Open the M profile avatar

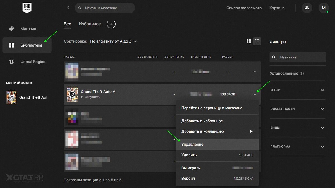tap(324, 8)
